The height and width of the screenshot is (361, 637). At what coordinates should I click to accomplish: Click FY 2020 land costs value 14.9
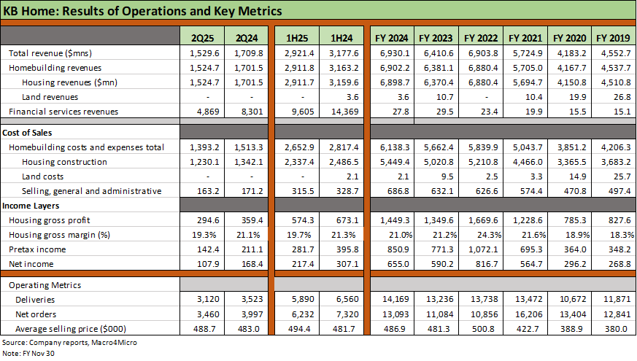click(x=578, y=176)
